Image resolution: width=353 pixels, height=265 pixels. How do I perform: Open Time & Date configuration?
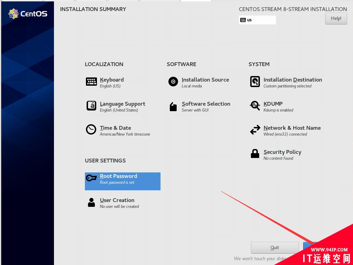point(115,128)
